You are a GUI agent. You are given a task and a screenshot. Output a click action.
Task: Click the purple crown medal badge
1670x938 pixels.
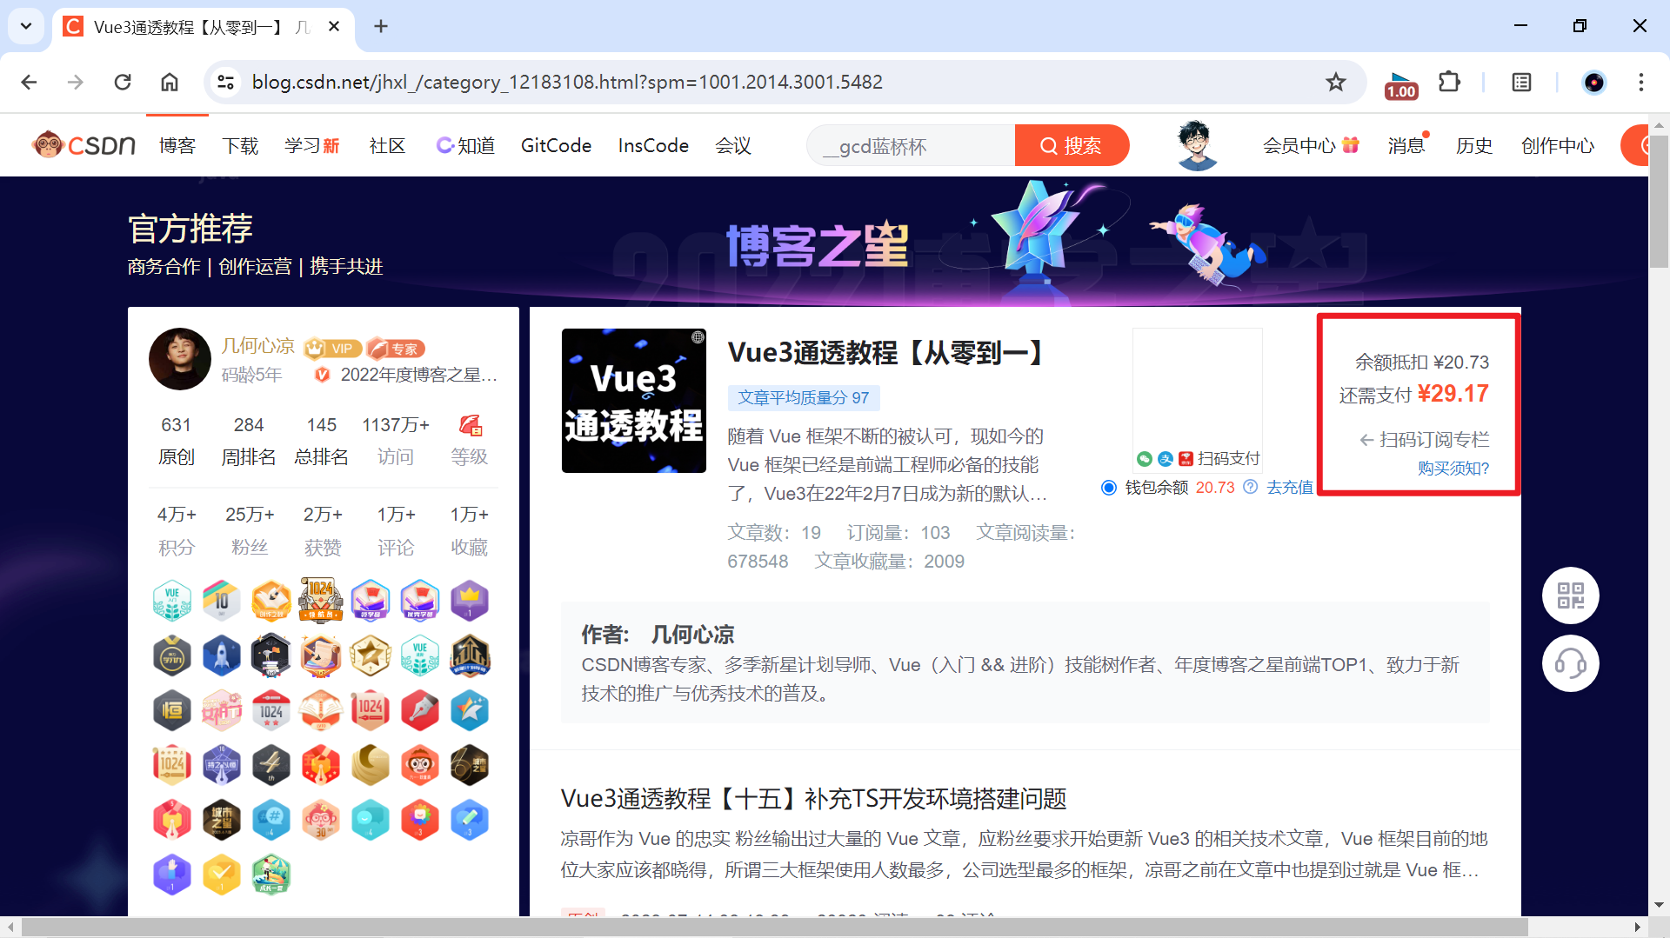pos(470,601)
